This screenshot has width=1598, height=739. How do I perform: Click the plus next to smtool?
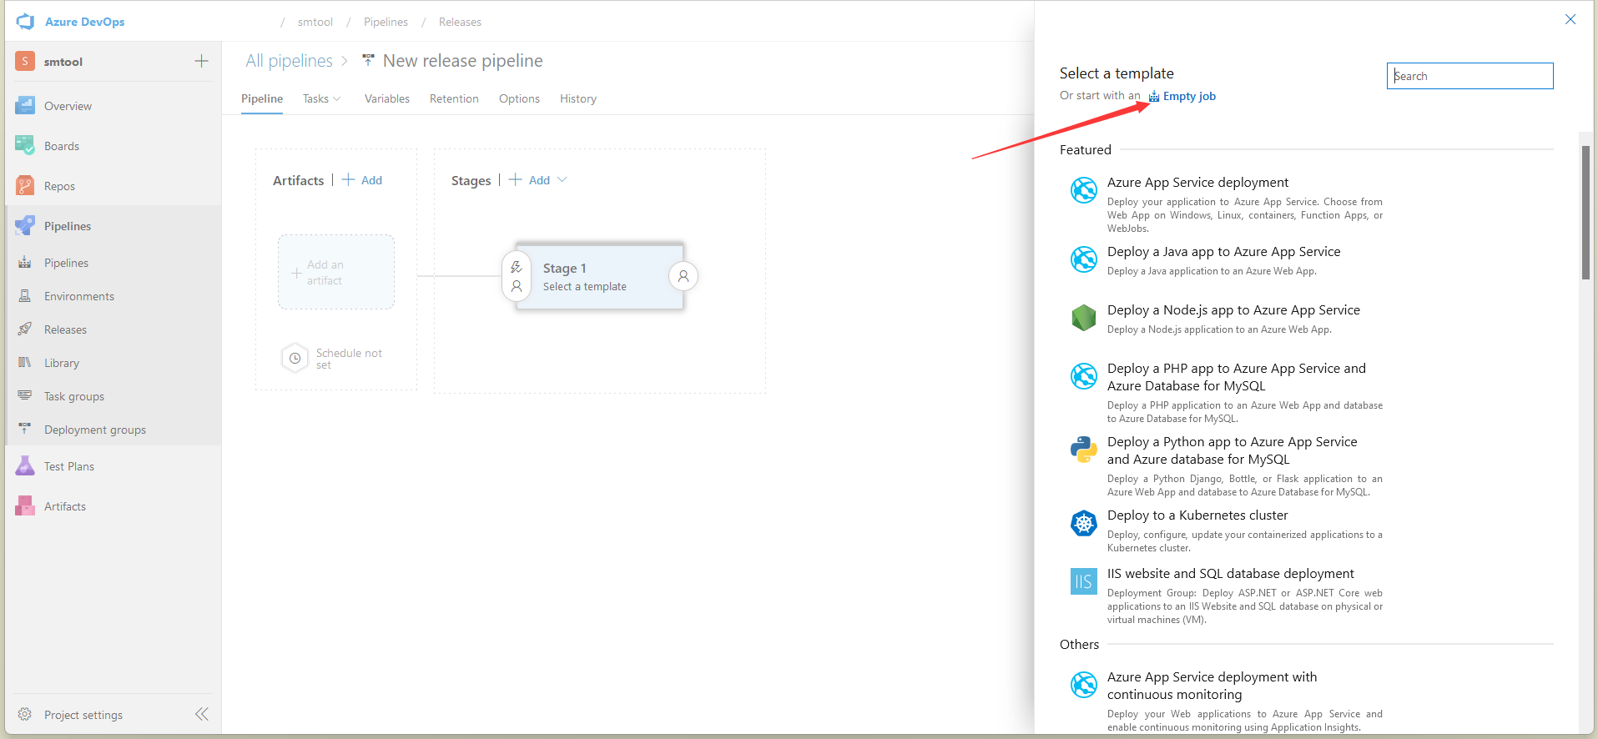201,61
